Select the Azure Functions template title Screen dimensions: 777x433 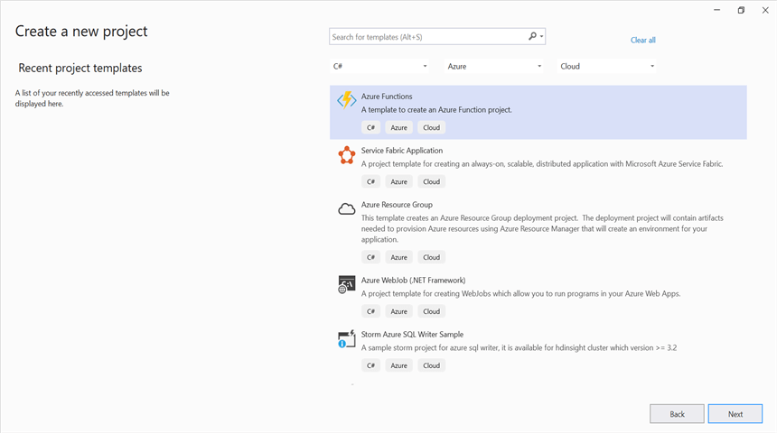[x=387, y=97]
